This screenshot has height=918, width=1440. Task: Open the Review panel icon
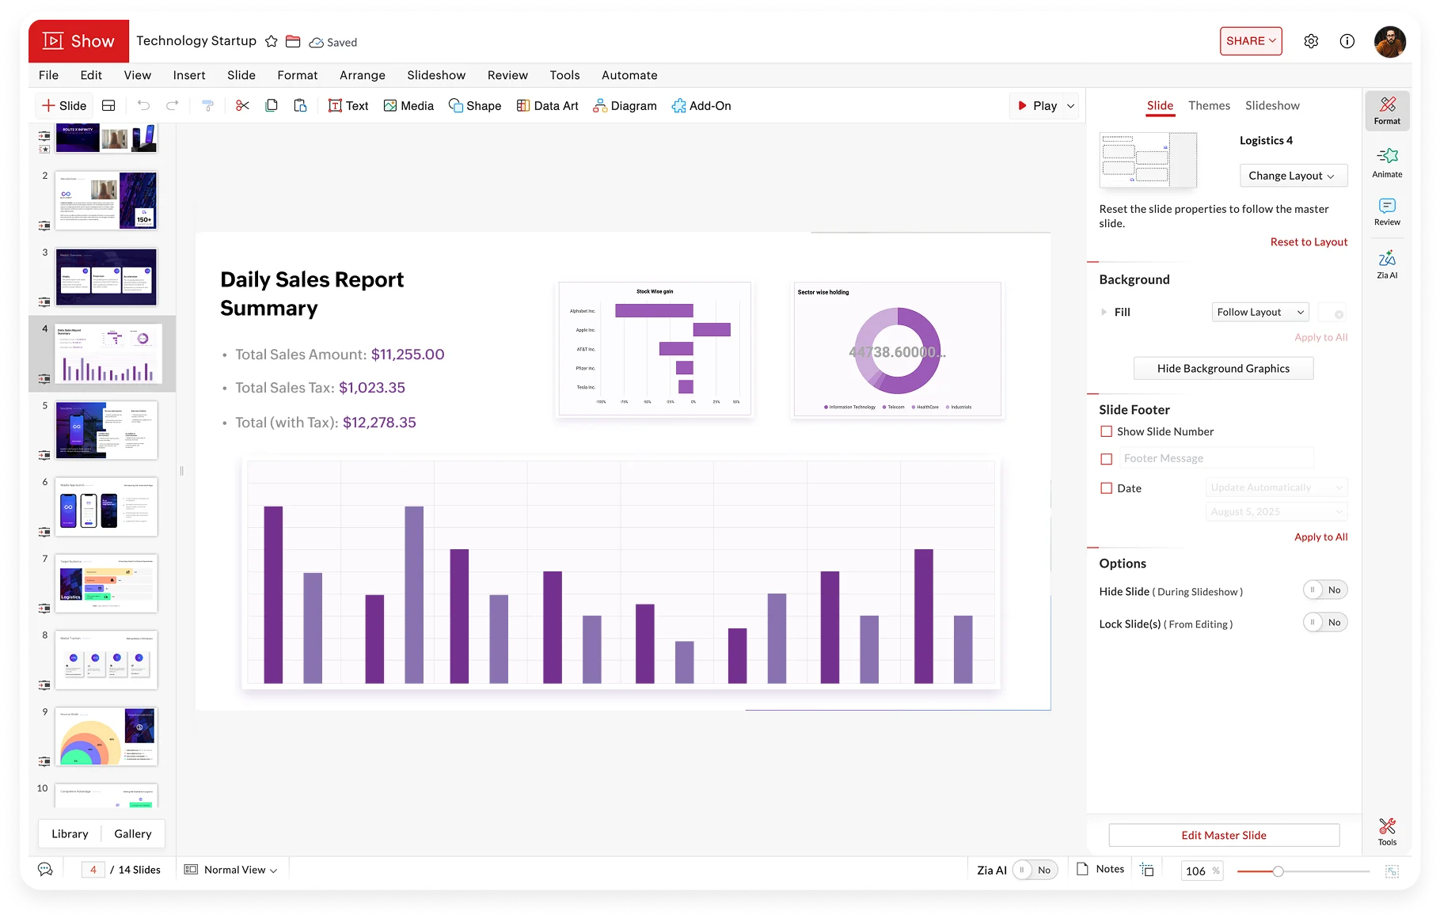click(x=1387, y=211)
